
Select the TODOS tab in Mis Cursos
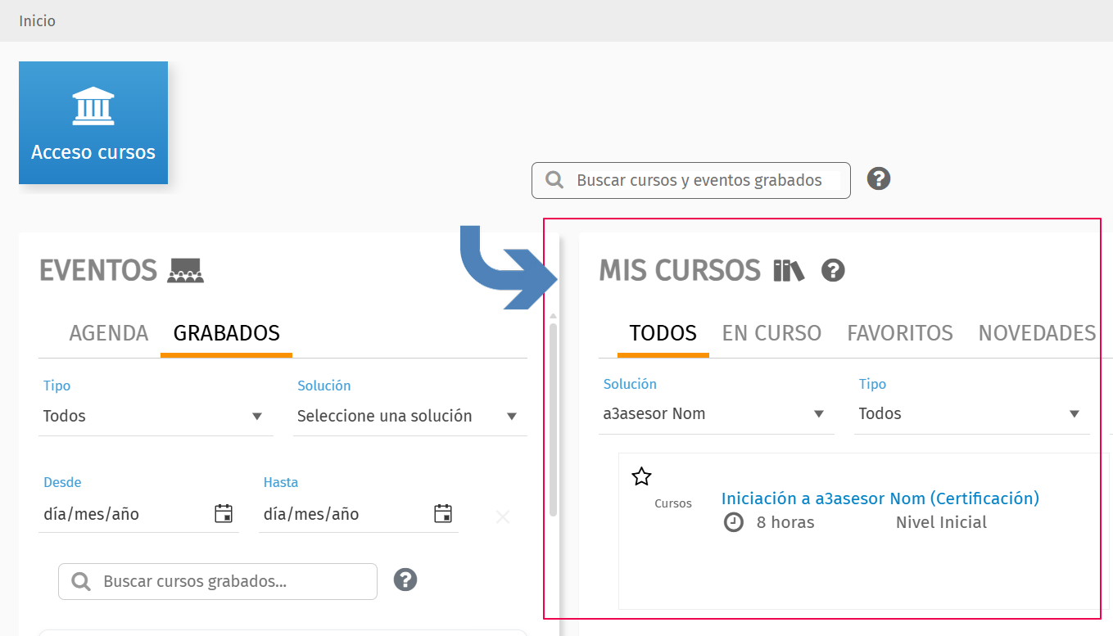coord(663,333)
